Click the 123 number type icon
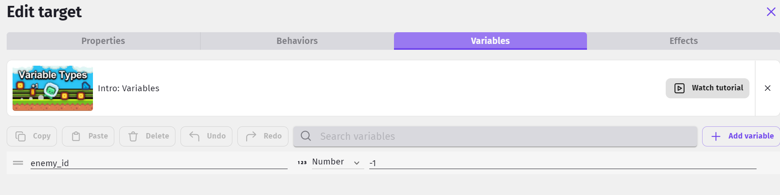The image size is (780, 195). click(302, 162)
